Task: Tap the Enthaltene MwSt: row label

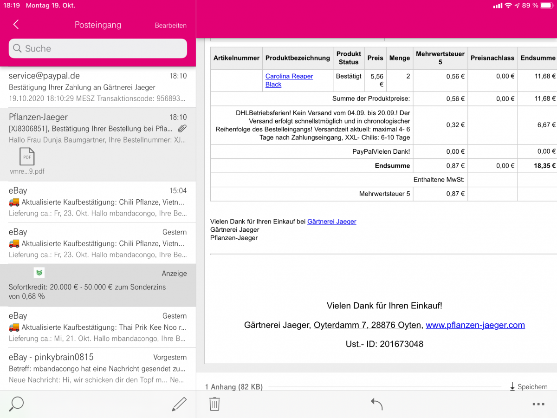Action: coord(439,180)
